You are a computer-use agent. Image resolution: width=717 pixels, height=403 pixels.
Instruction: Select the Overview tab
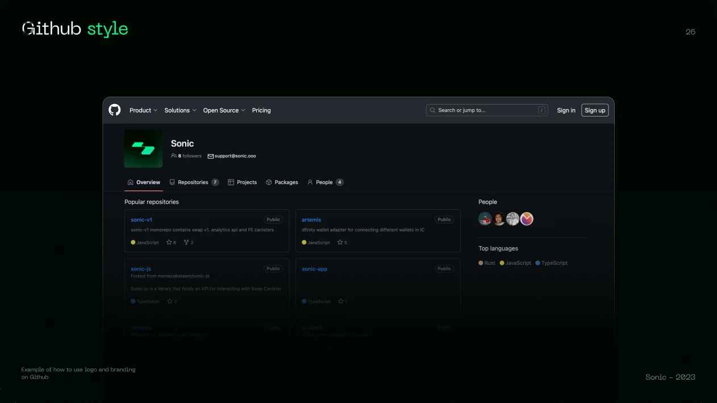(x=144, y=182)
